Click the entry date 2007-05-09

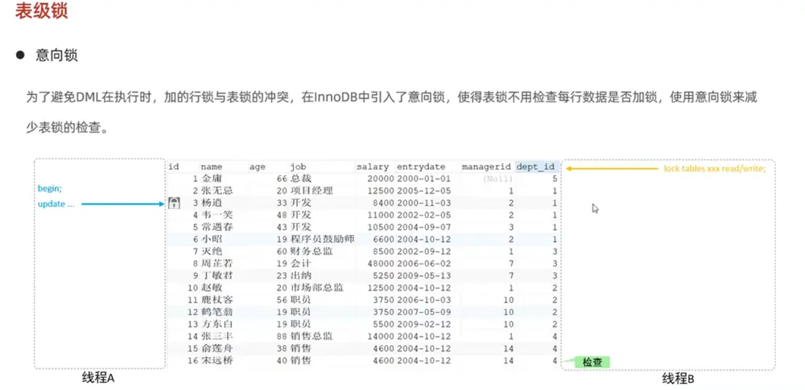point(423,312)
